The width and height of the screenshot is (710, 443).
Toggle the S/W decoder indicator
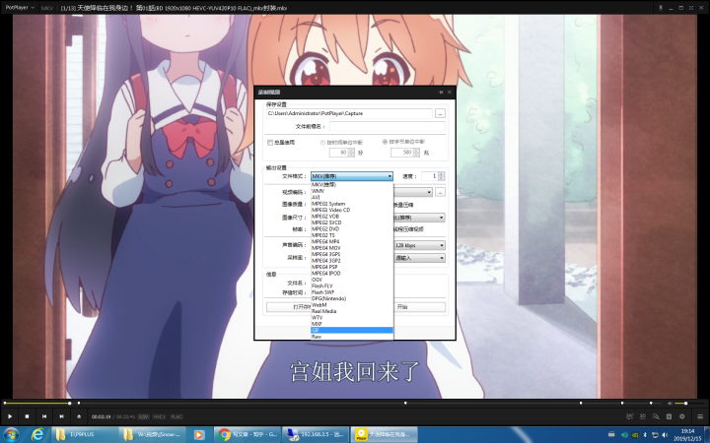[x=143, y=416]
